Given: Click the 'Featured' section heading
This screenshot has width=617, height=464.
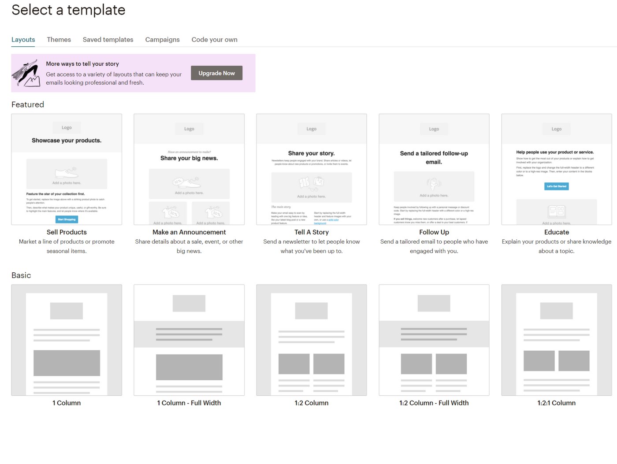Looking at the screenshot, I should tap(28, 104).
